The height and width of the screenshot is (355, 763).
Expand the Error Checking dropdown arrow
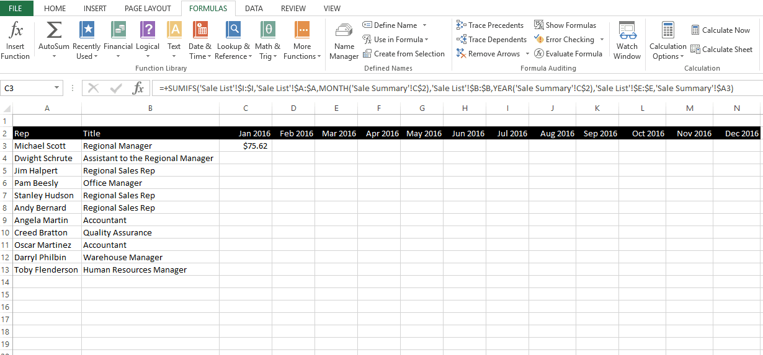coord(602,40)
